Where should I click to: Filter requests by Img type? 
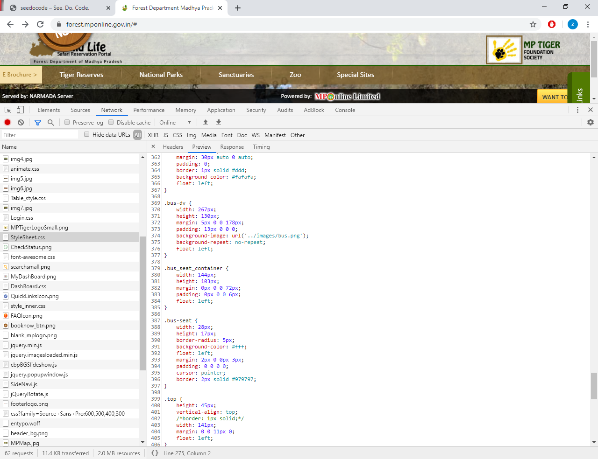click(x=192, y=135)
